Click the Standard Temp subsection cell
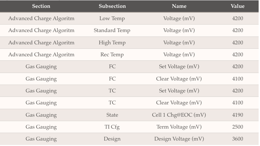 [112, 30]
